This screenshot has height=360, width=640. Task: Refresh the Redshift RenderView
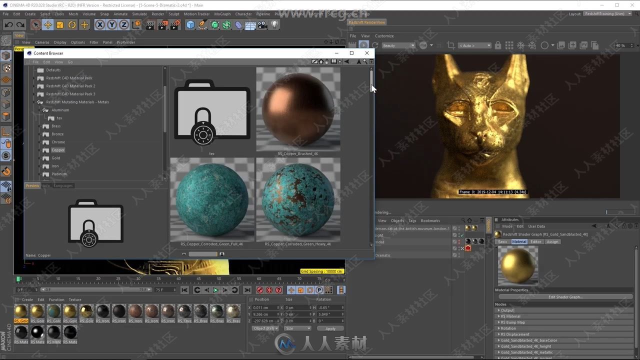[374, 45]
